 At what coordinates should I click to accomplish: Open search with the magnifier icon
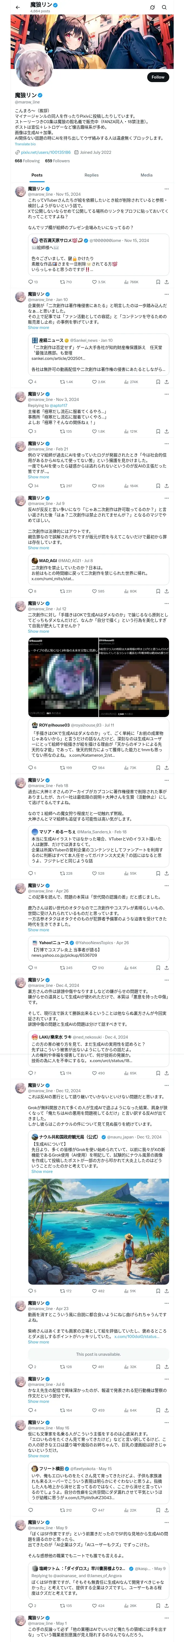coord(164,7)
